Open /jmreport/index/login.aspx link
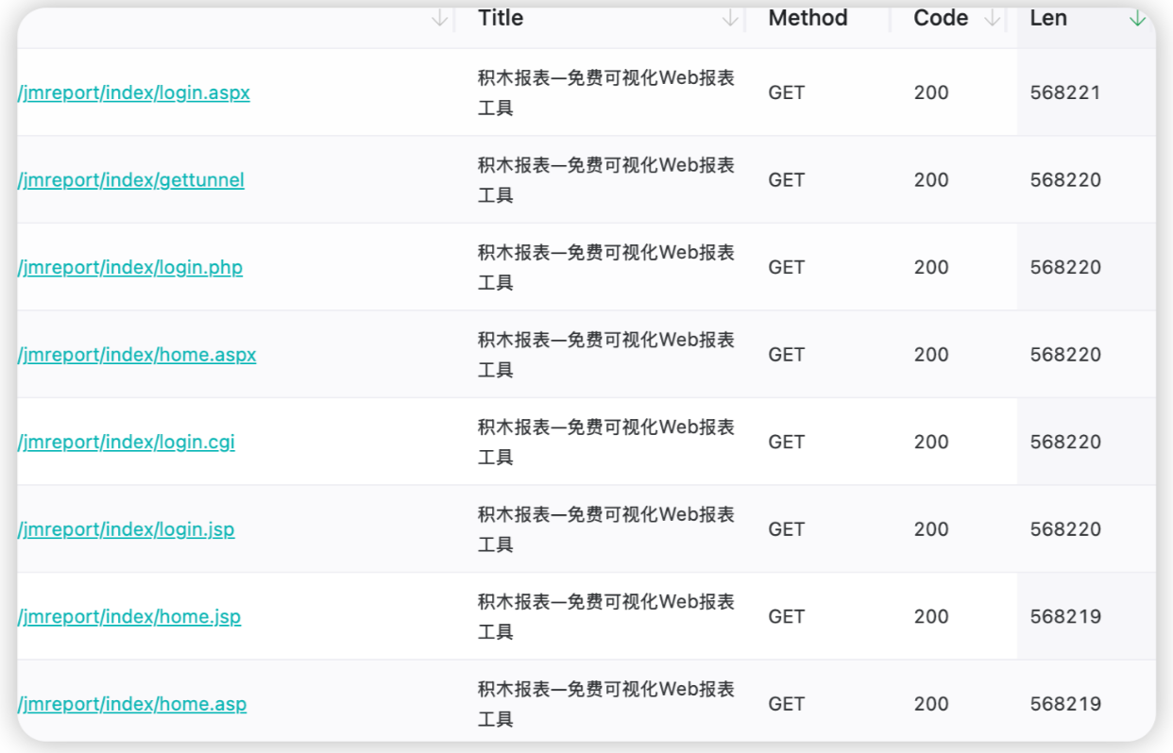The width and height of the screenshot is (1173, 753). coord(133,92)
